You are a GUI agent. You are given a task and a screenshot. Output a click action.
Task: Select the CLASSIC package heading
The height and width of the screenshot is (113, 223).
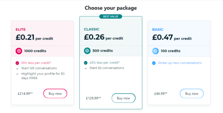coord(91,29)
